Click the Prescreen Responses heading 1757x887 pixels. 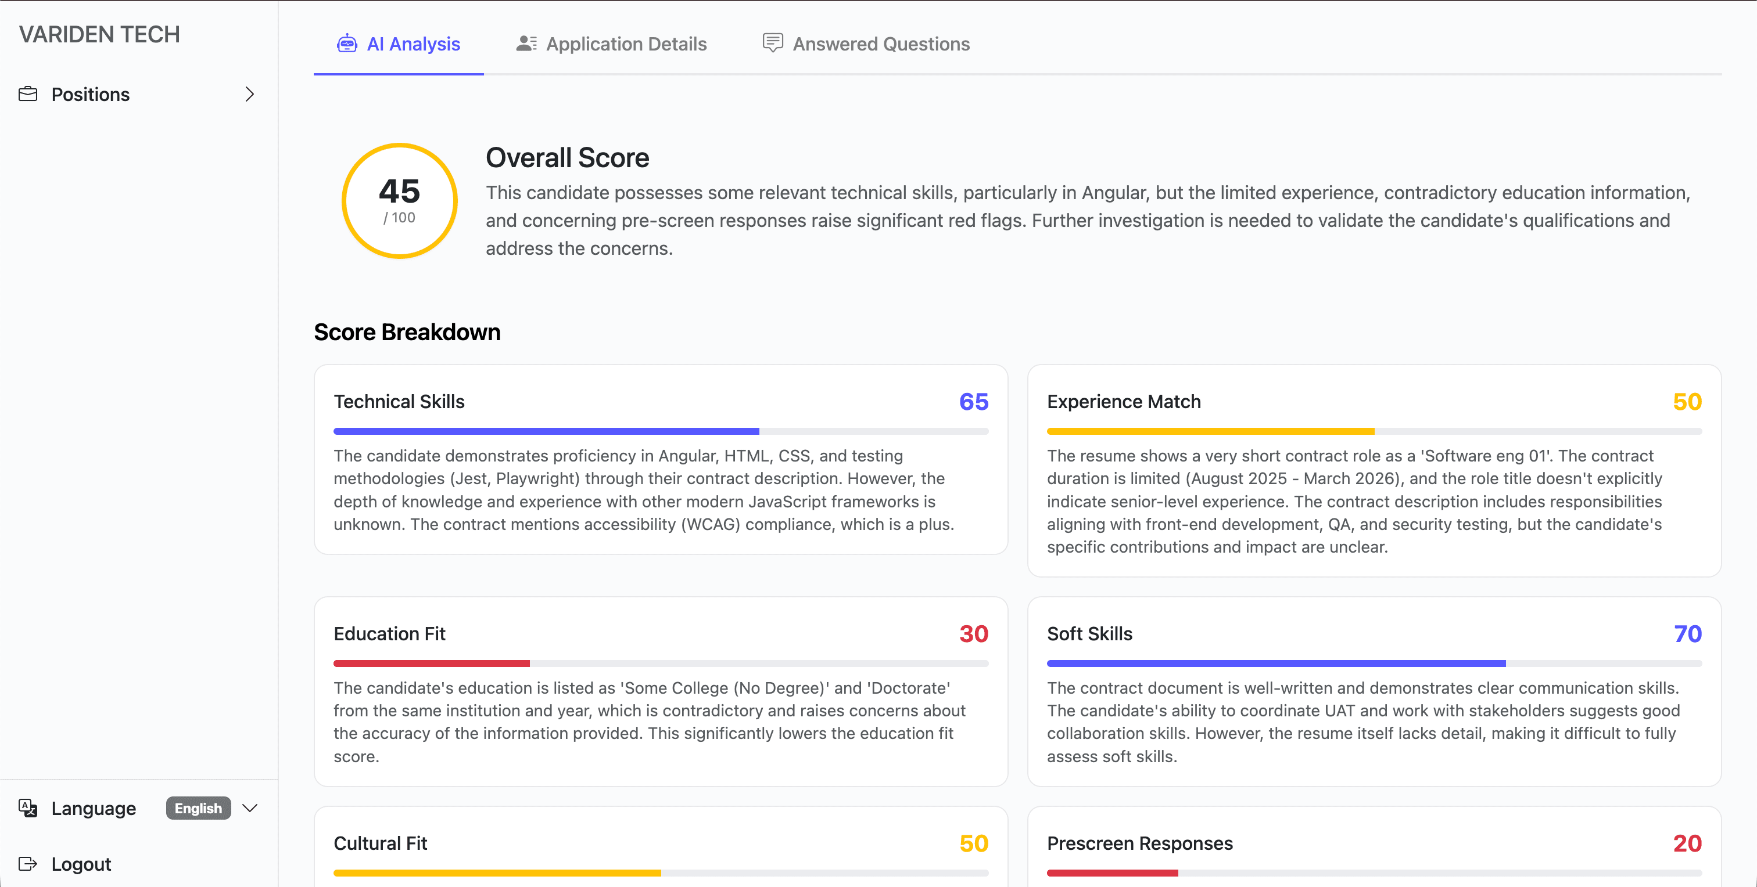1139,843
